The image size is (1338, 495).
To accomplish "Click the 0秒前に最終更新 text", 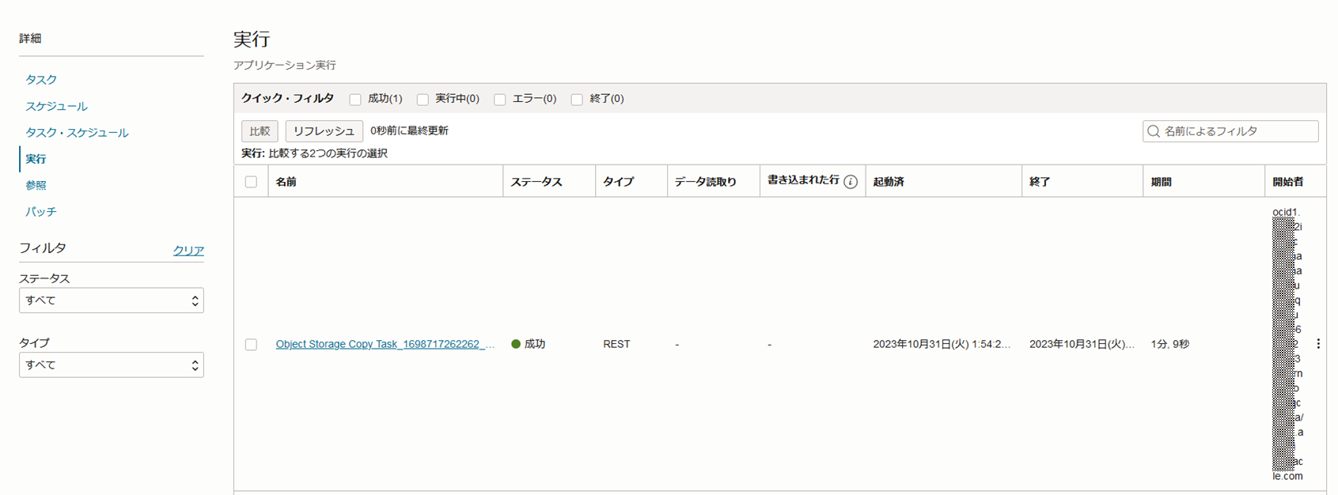I will [x=409, y=131].
